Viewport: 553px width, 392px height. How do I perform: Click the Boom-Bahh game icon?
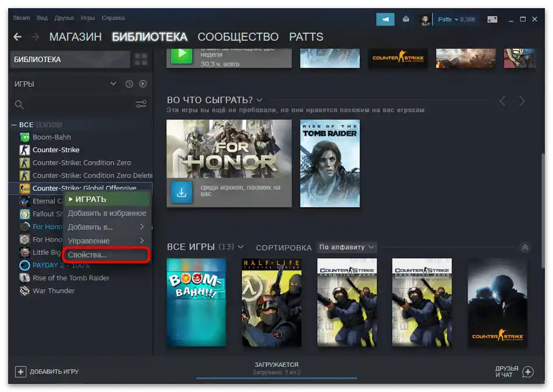click(24, 137)
